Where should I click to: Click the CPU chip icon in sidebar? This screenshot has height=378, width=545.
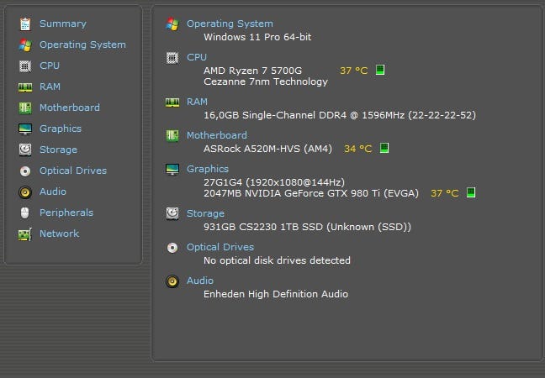coord(24,66)
